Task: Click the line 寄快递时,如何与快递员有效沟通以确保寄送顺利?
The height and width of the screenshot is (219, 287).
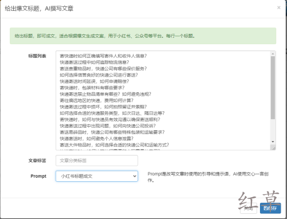Action: pos(110,119)
